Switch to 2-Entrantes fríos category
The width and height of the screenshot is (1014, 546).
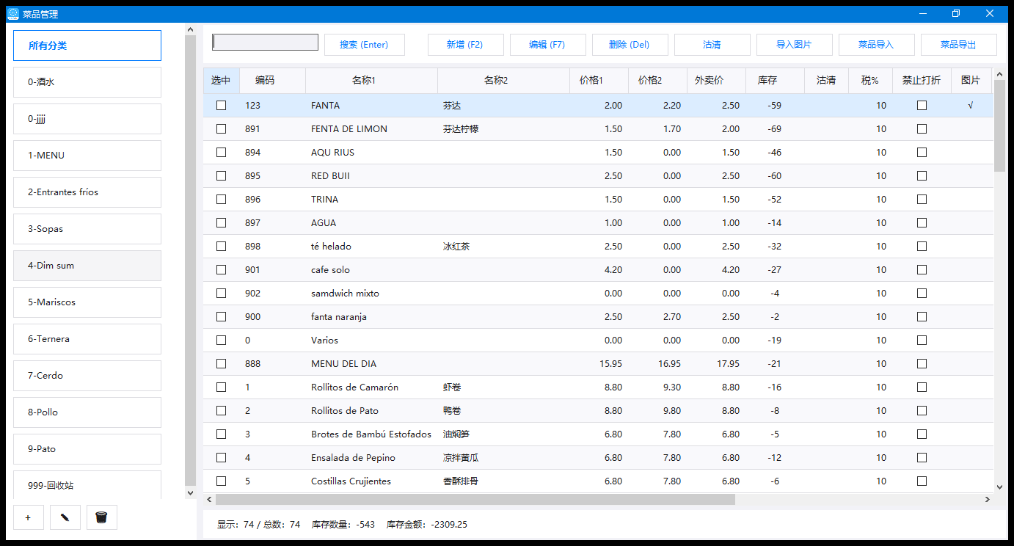point(87,192)
